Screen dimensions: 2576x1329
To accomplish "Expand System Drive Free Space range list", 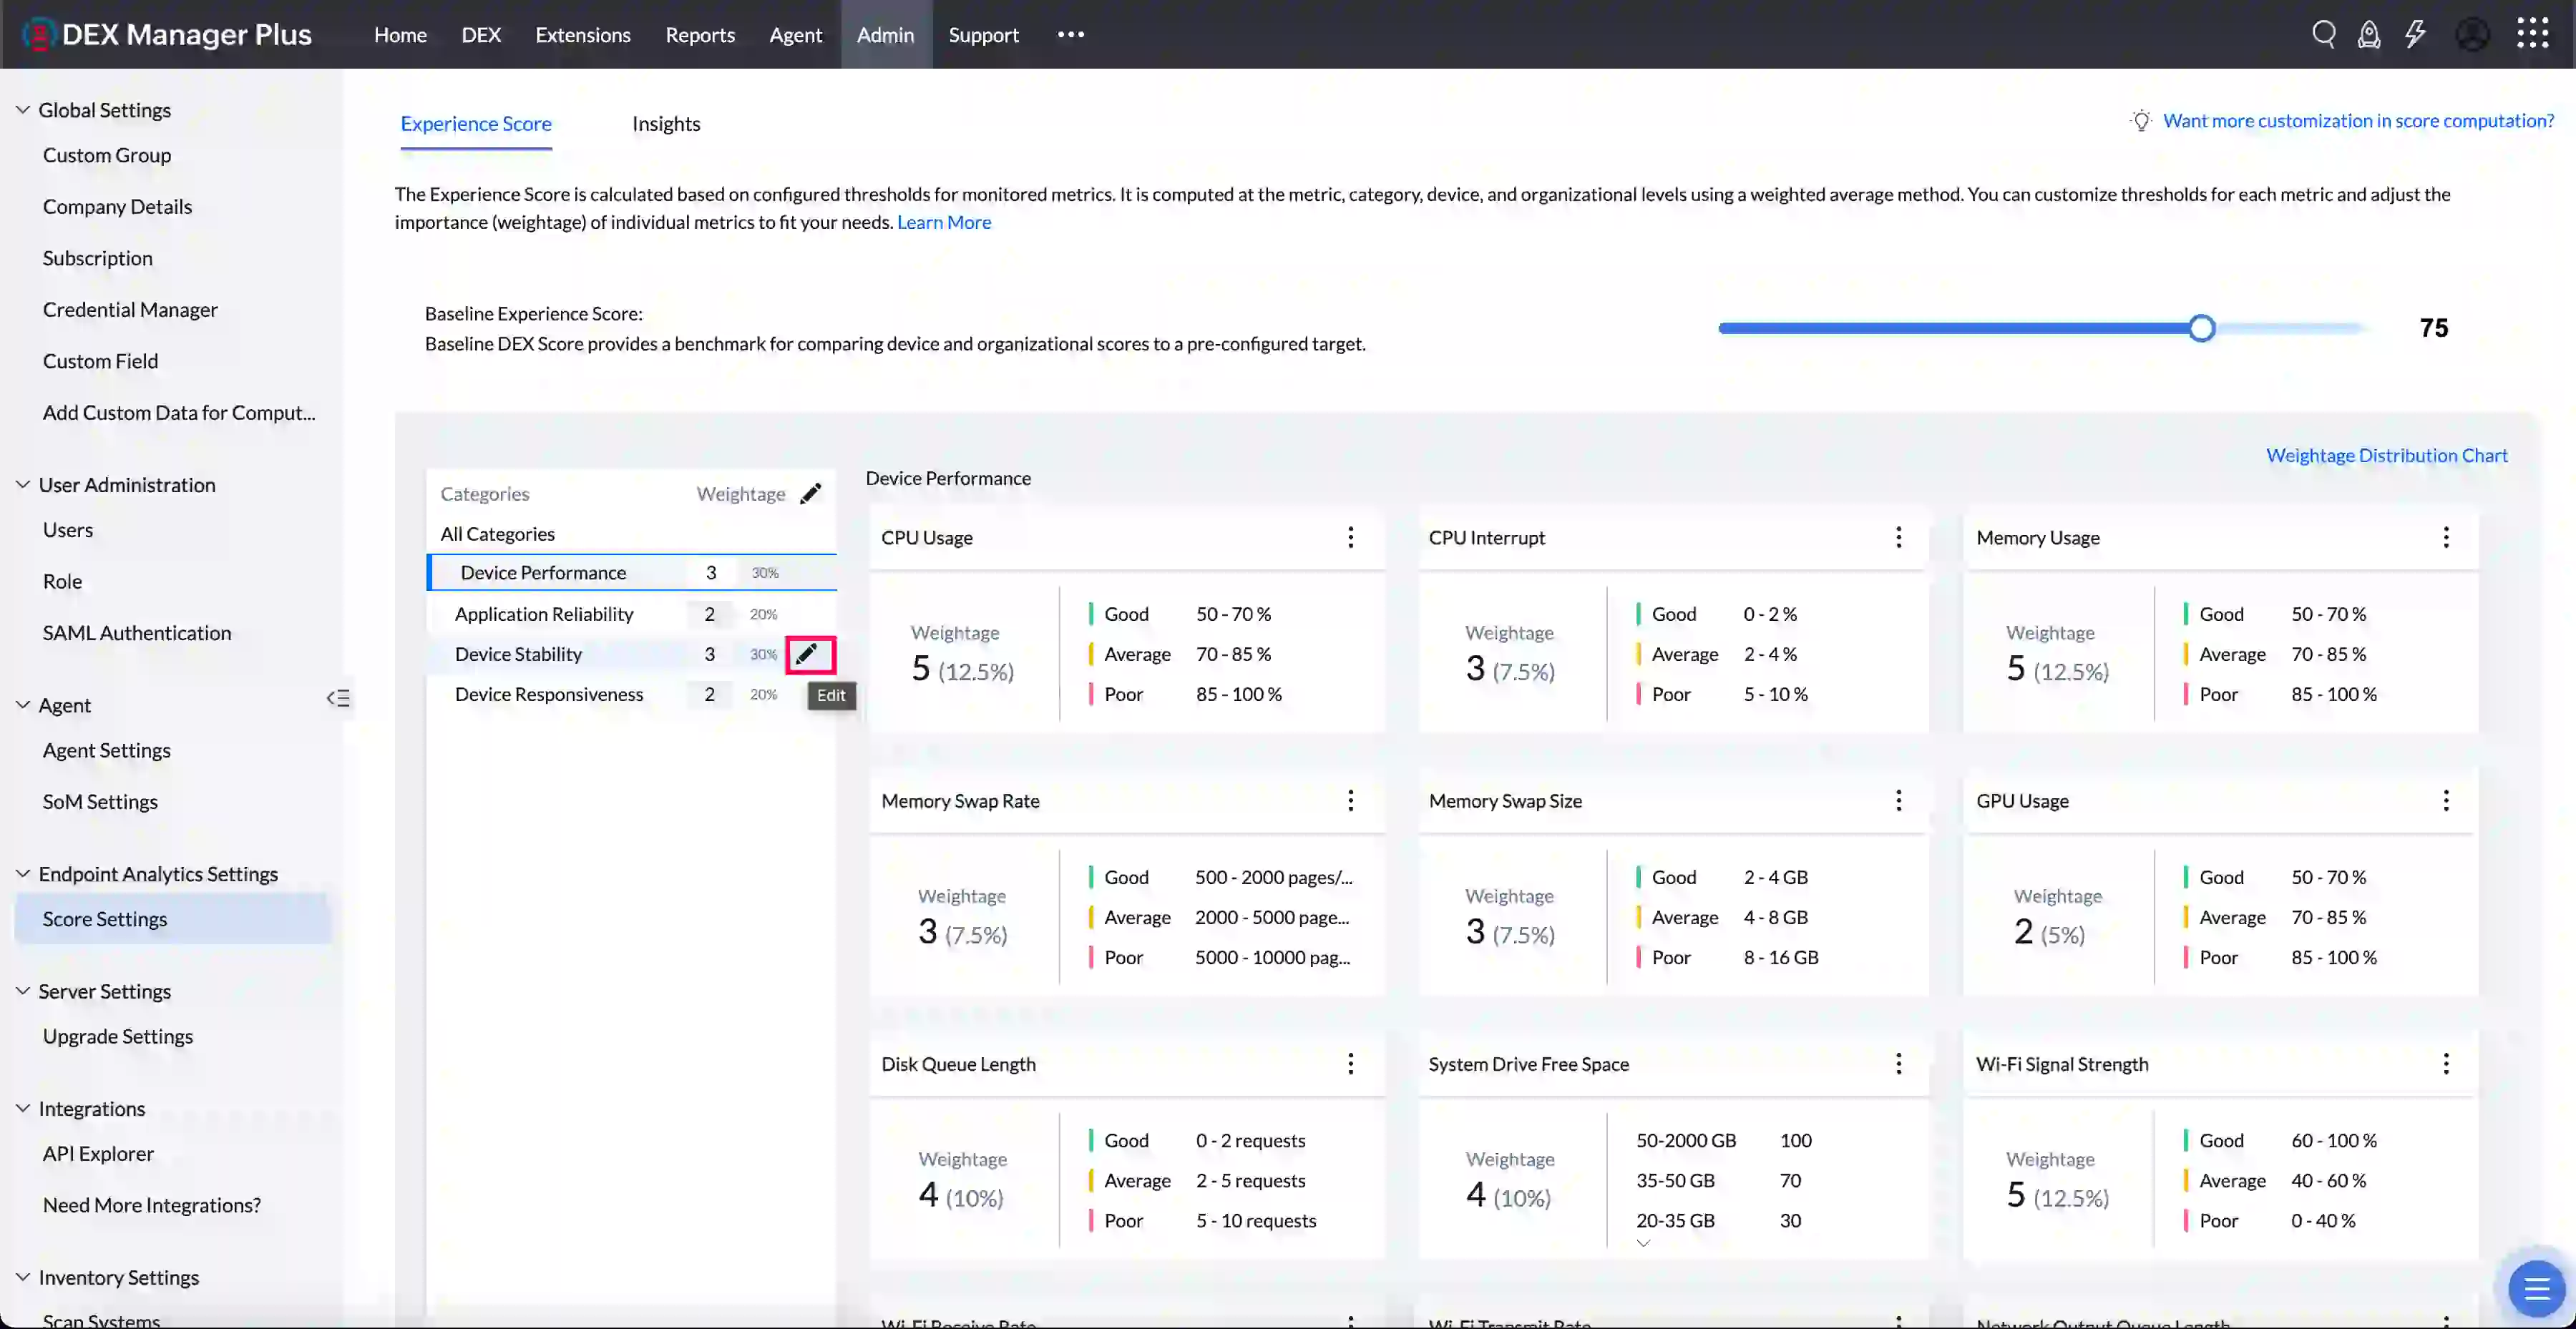I will (x=1643, y=1244).
